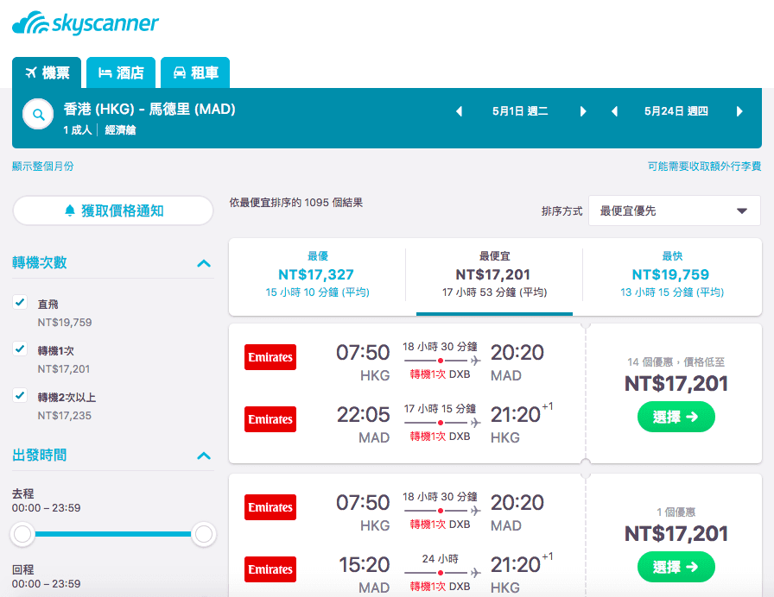Click Emirates logo on first result outbound flight

(x=270, y=357)
